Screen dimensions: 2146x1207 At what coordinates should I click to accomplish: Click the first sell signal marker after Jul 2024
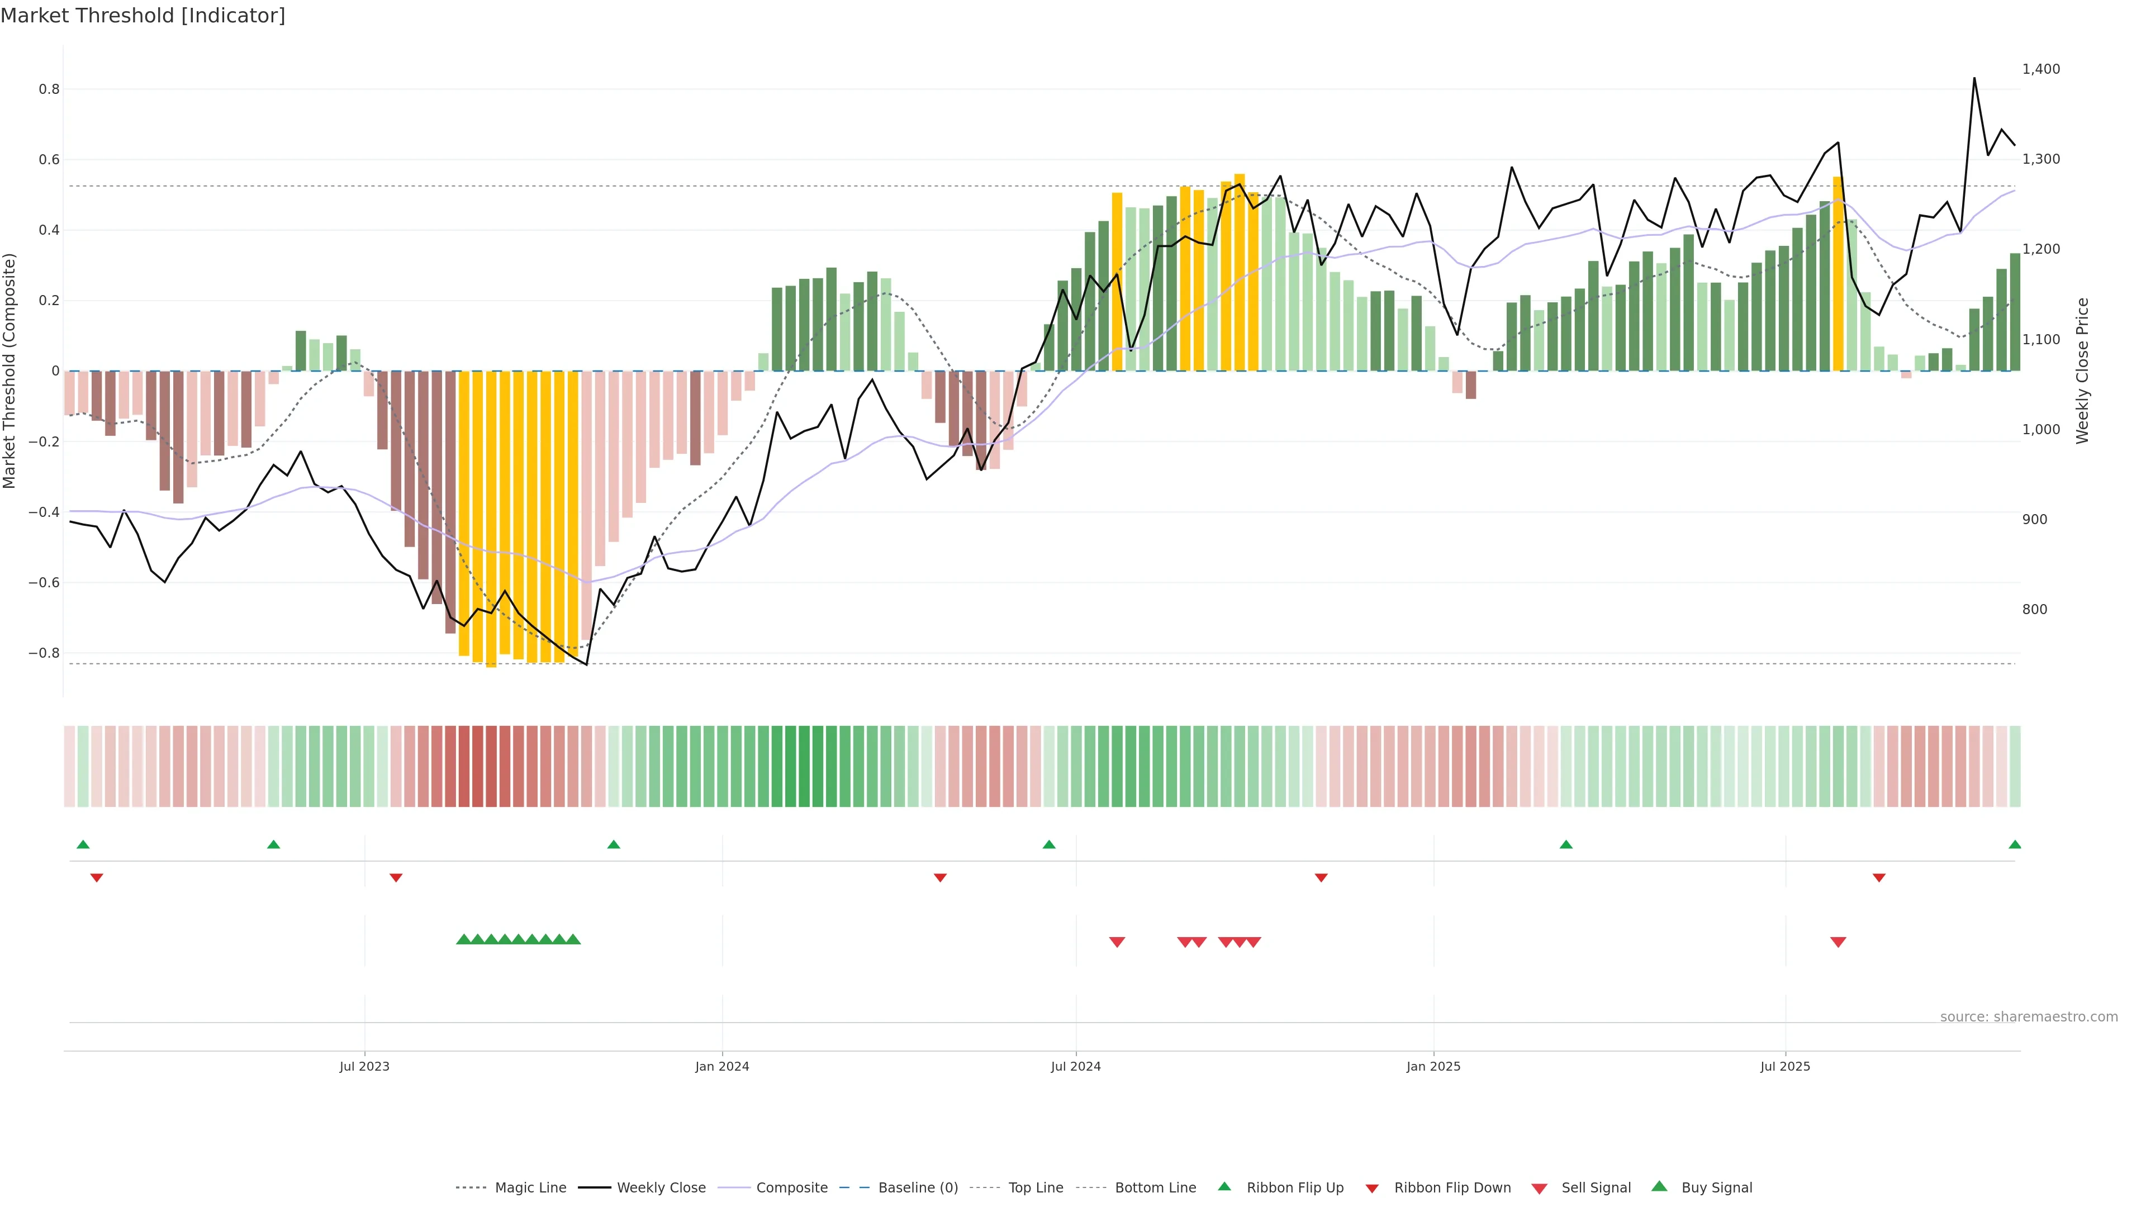click(1117, 942)
